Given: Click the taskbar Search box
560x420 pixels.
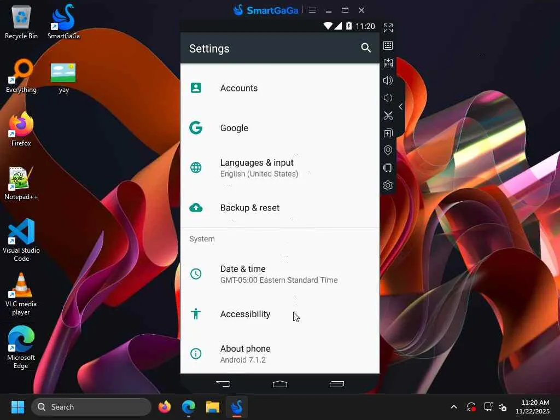Looking at the screenshot, I should [91, 407].
